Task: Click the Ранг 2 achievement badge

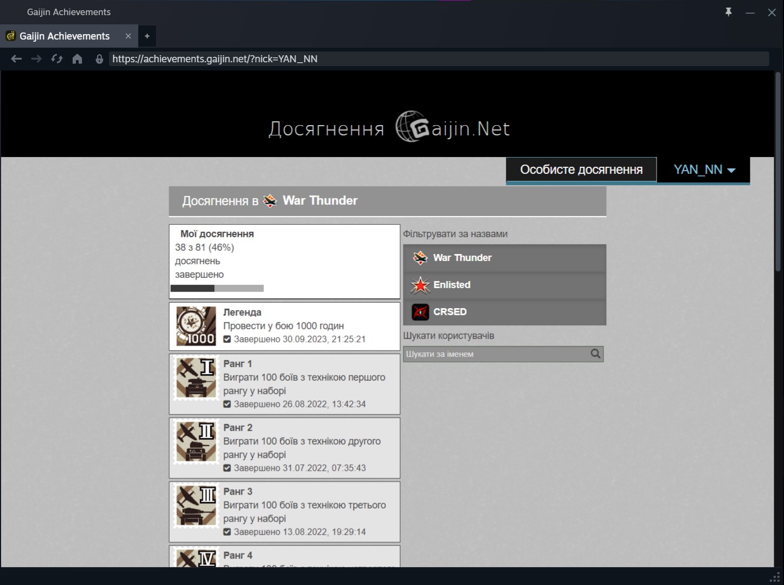Action: tap(196, 442)
